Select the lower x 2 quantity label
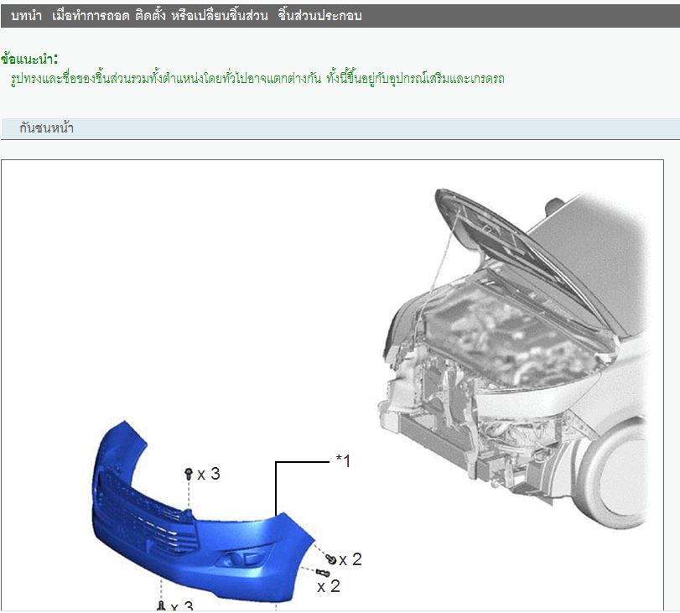 (329, 586)
